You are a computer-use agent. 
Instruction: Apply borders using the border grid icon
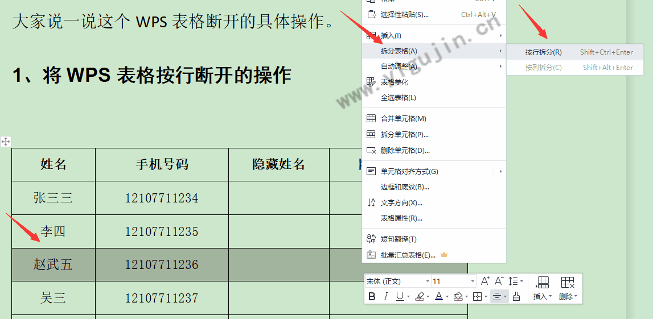pyautogui.click(x=478, y=297)
